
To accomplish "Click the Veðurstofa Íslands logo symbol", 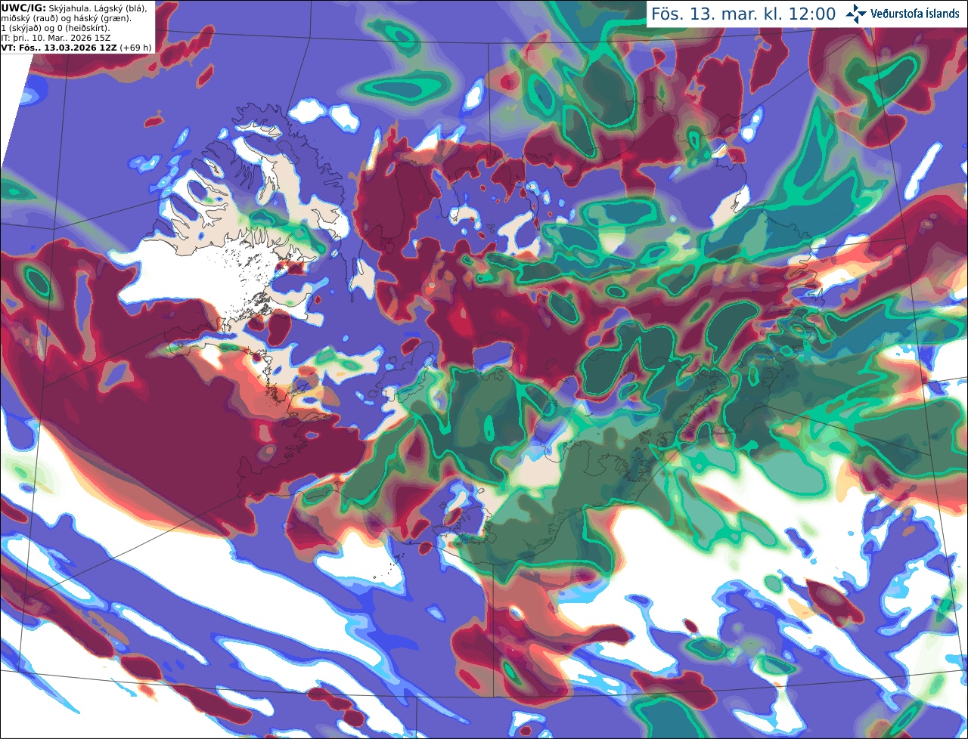I will point(857,14).
